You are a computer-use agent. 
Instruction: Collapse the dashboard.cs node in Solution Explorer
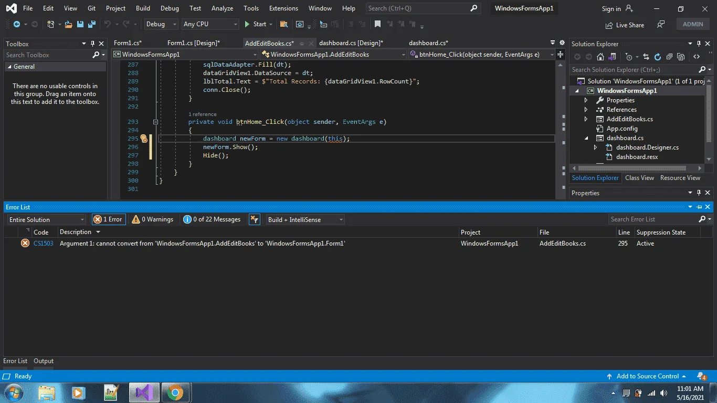click(x=586, y=138)
